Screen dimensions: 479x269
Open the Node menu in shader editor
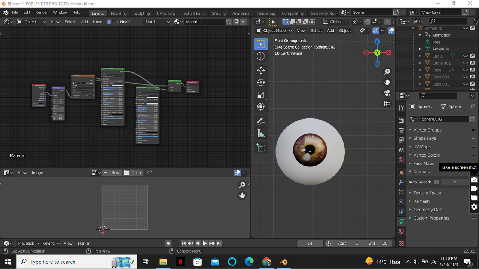97,22
